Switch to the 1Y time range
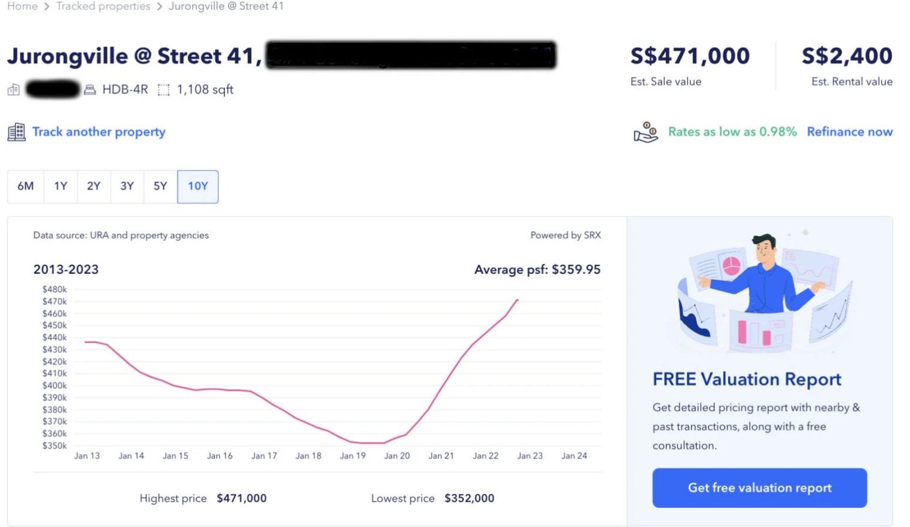The width and height of the screenshot is (910, 527). point(60,186)
